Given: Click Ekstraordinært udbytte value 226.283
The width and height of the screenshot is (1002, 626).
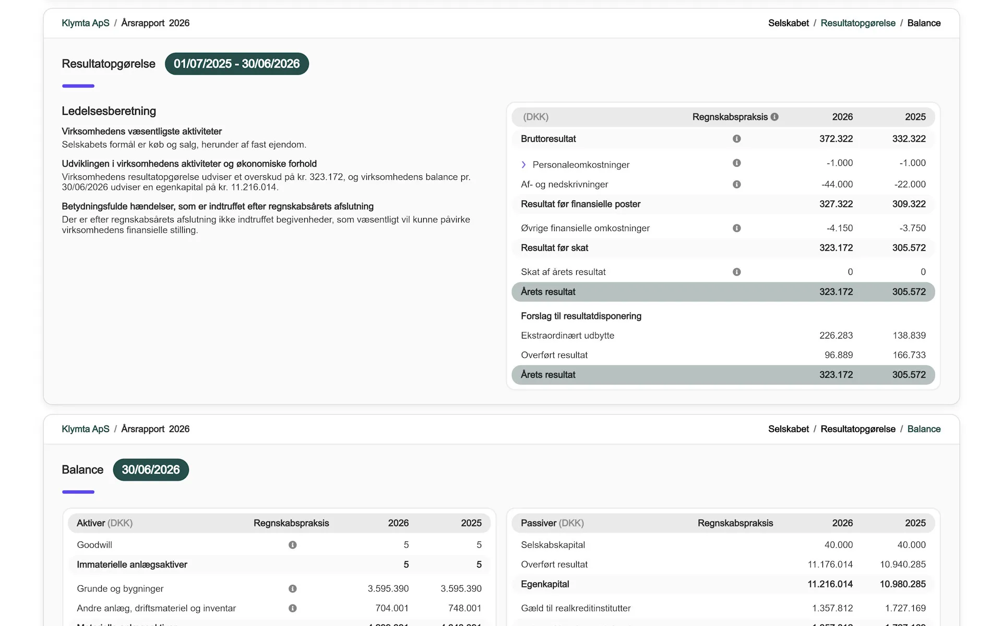Looking at the screenshot, I should click(836, 335).
